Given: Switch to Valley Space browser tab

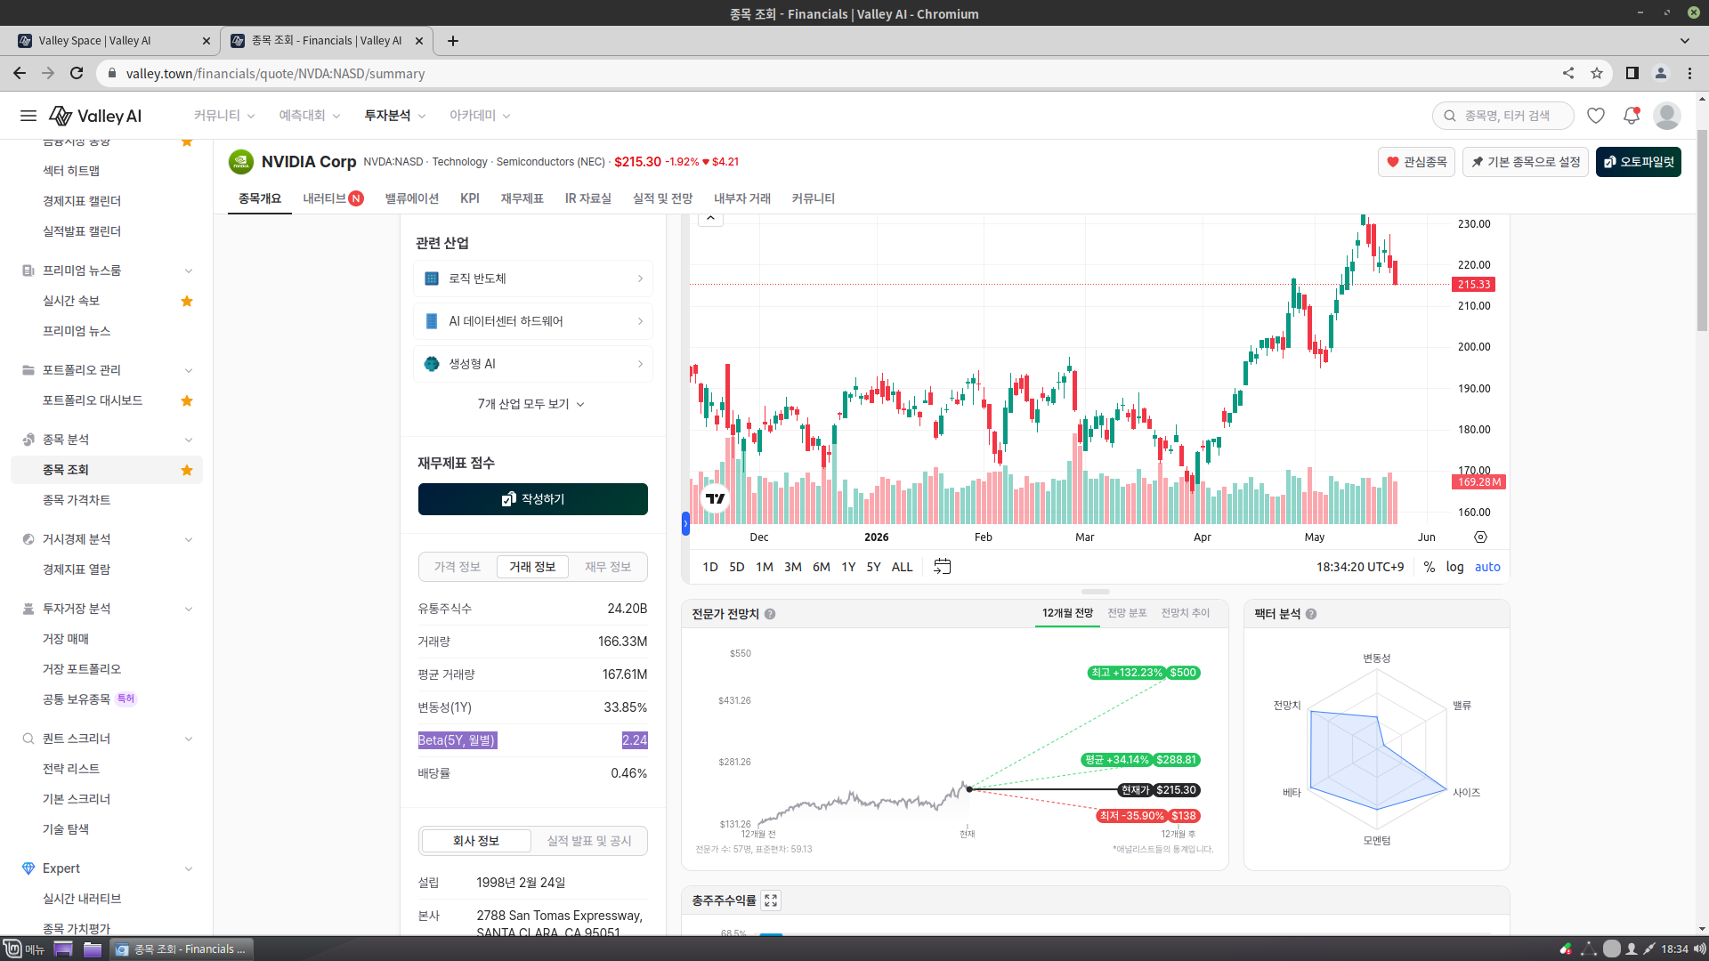Looking at the screenshot, I should [114, 41].
